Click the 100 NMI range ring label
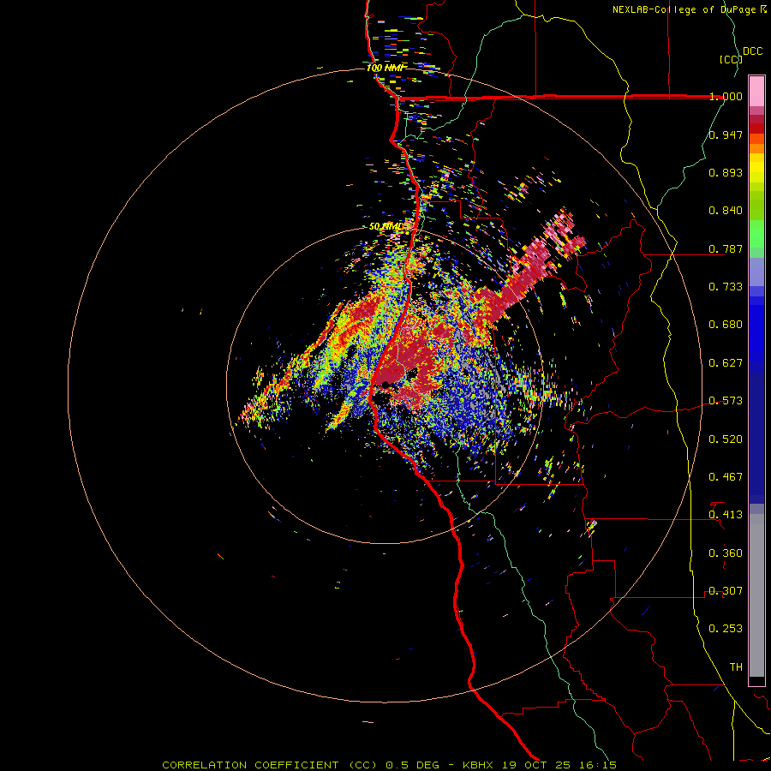 pyautogui.click(x=386, y=68)
